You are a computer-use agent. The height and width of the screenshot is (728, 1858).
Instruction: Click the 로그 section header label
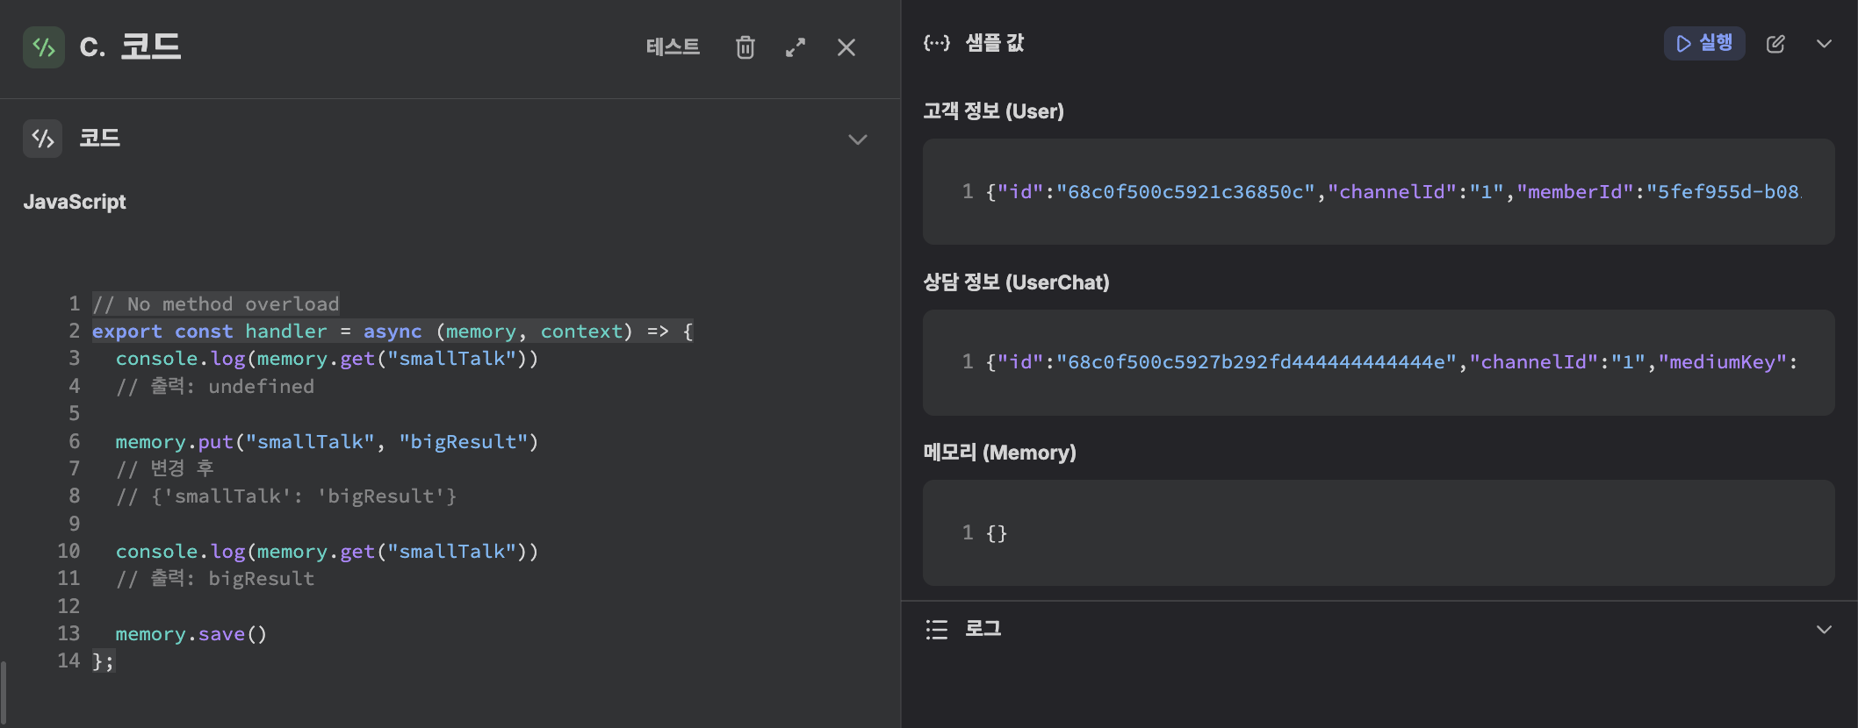(983, 629)
